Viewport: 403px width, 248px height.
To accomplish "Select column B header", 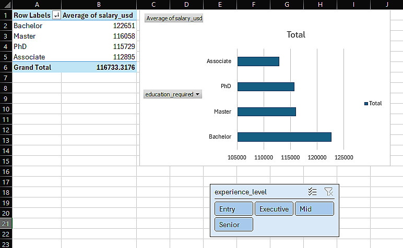I will click(x=99, y=5).
